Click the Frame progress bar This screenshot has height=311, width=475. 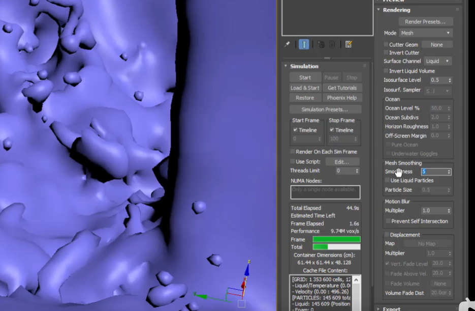coord(336,239)
